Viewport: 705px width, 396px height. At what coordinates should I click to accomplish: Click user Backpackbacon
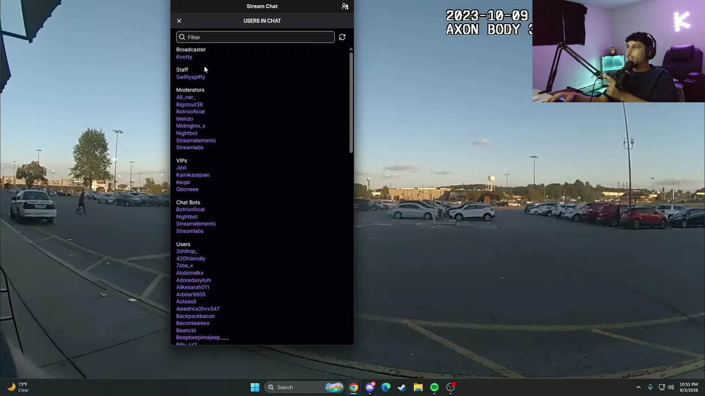click(x=196, y=316)
